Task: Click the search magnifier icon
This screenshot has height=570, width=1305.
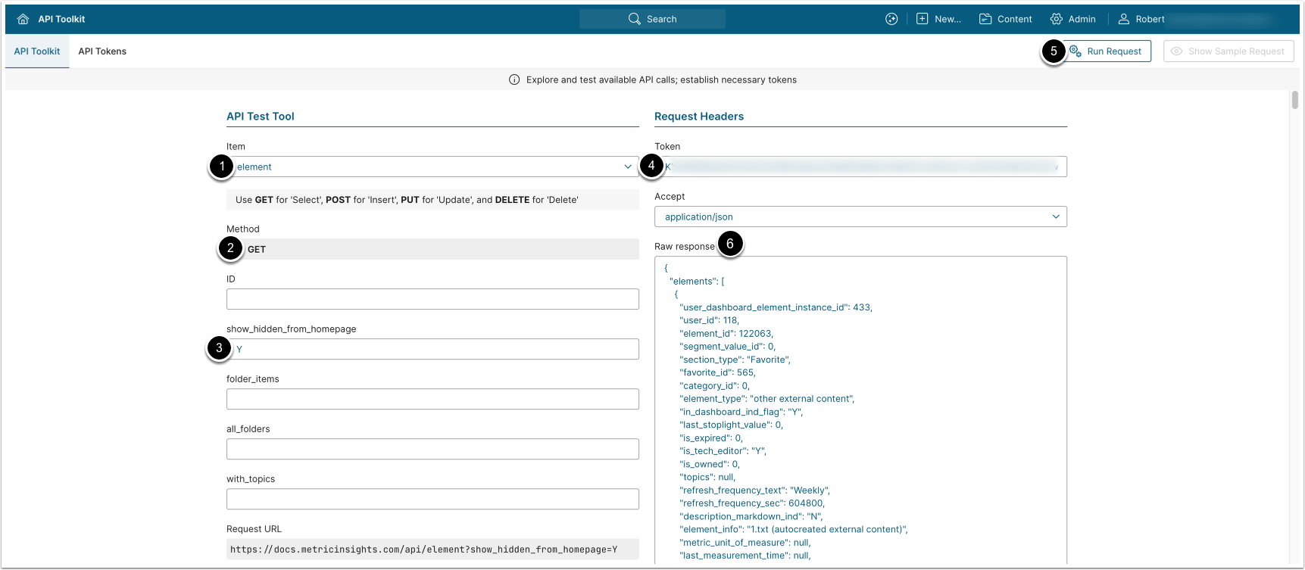Action: click(x=634, y=19)
